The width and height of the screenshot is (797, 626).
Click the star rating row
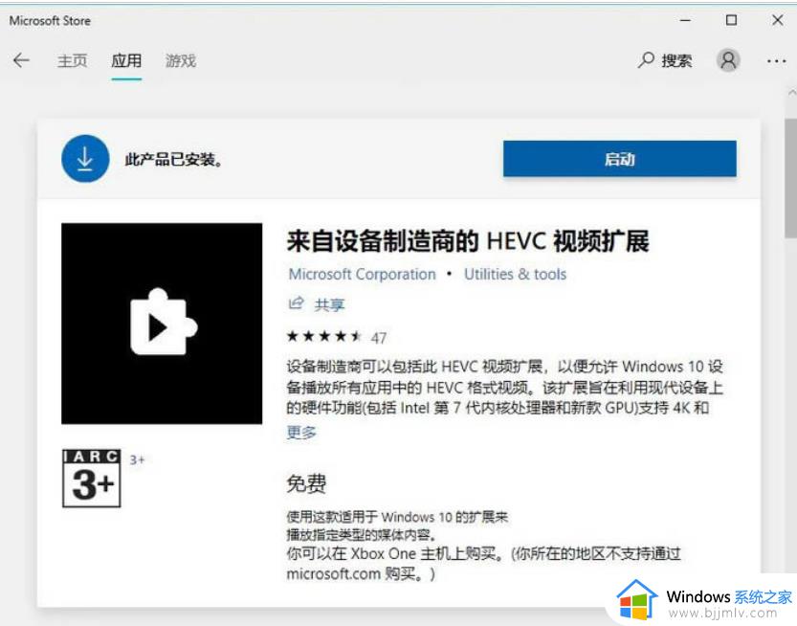coord(324,336)
